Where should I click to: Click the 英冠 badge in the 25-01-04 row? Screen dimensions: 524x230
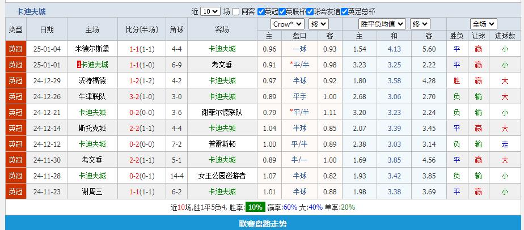[x=16, y=49]
